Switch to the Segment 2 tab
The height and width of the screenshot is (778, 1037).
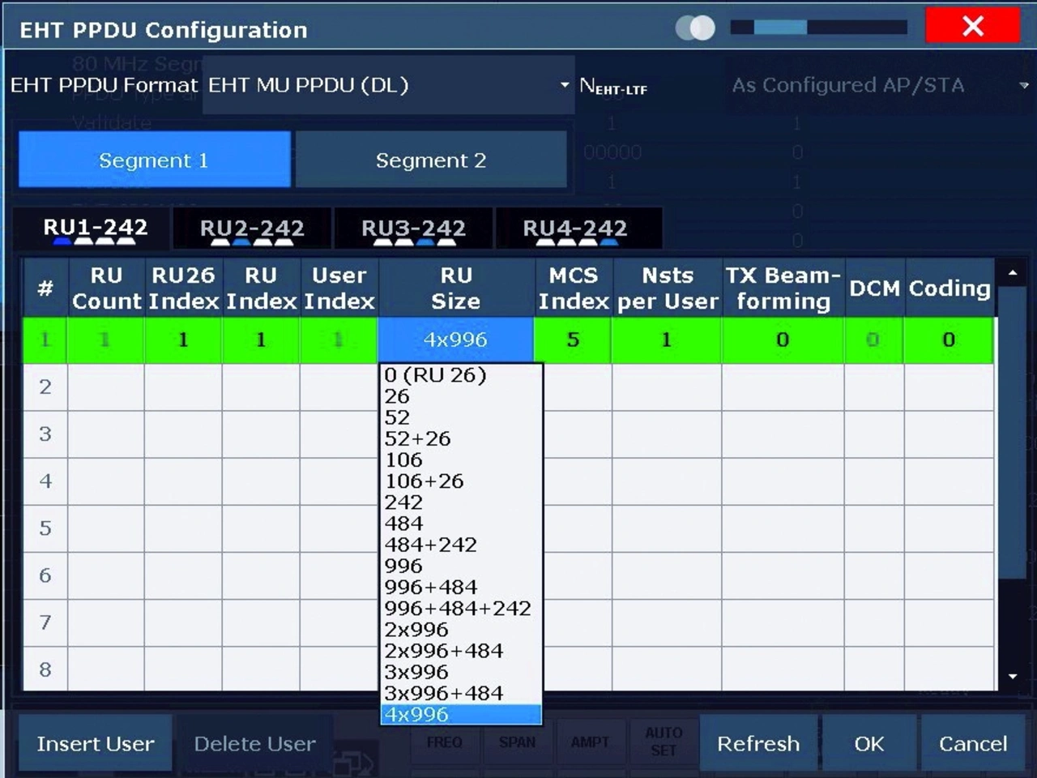(430, 160)
